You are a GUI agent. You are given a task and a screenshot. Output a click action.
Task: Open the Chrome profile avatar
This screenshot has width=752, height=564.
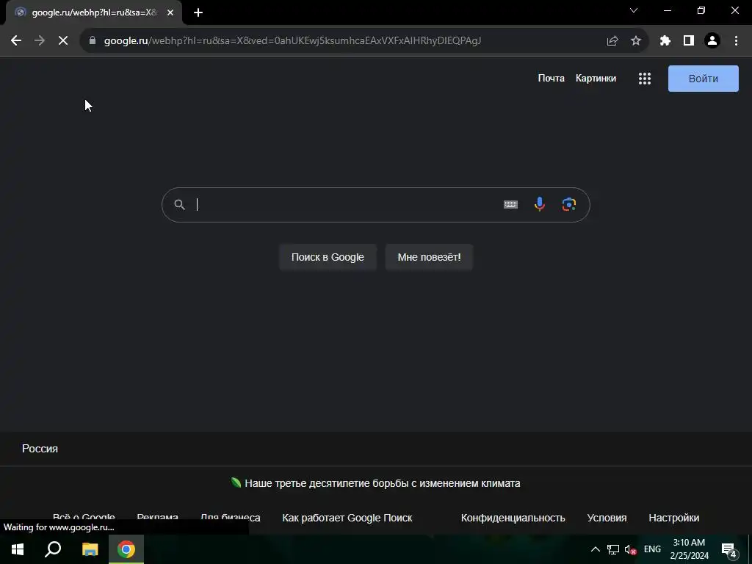coord(712,41)
